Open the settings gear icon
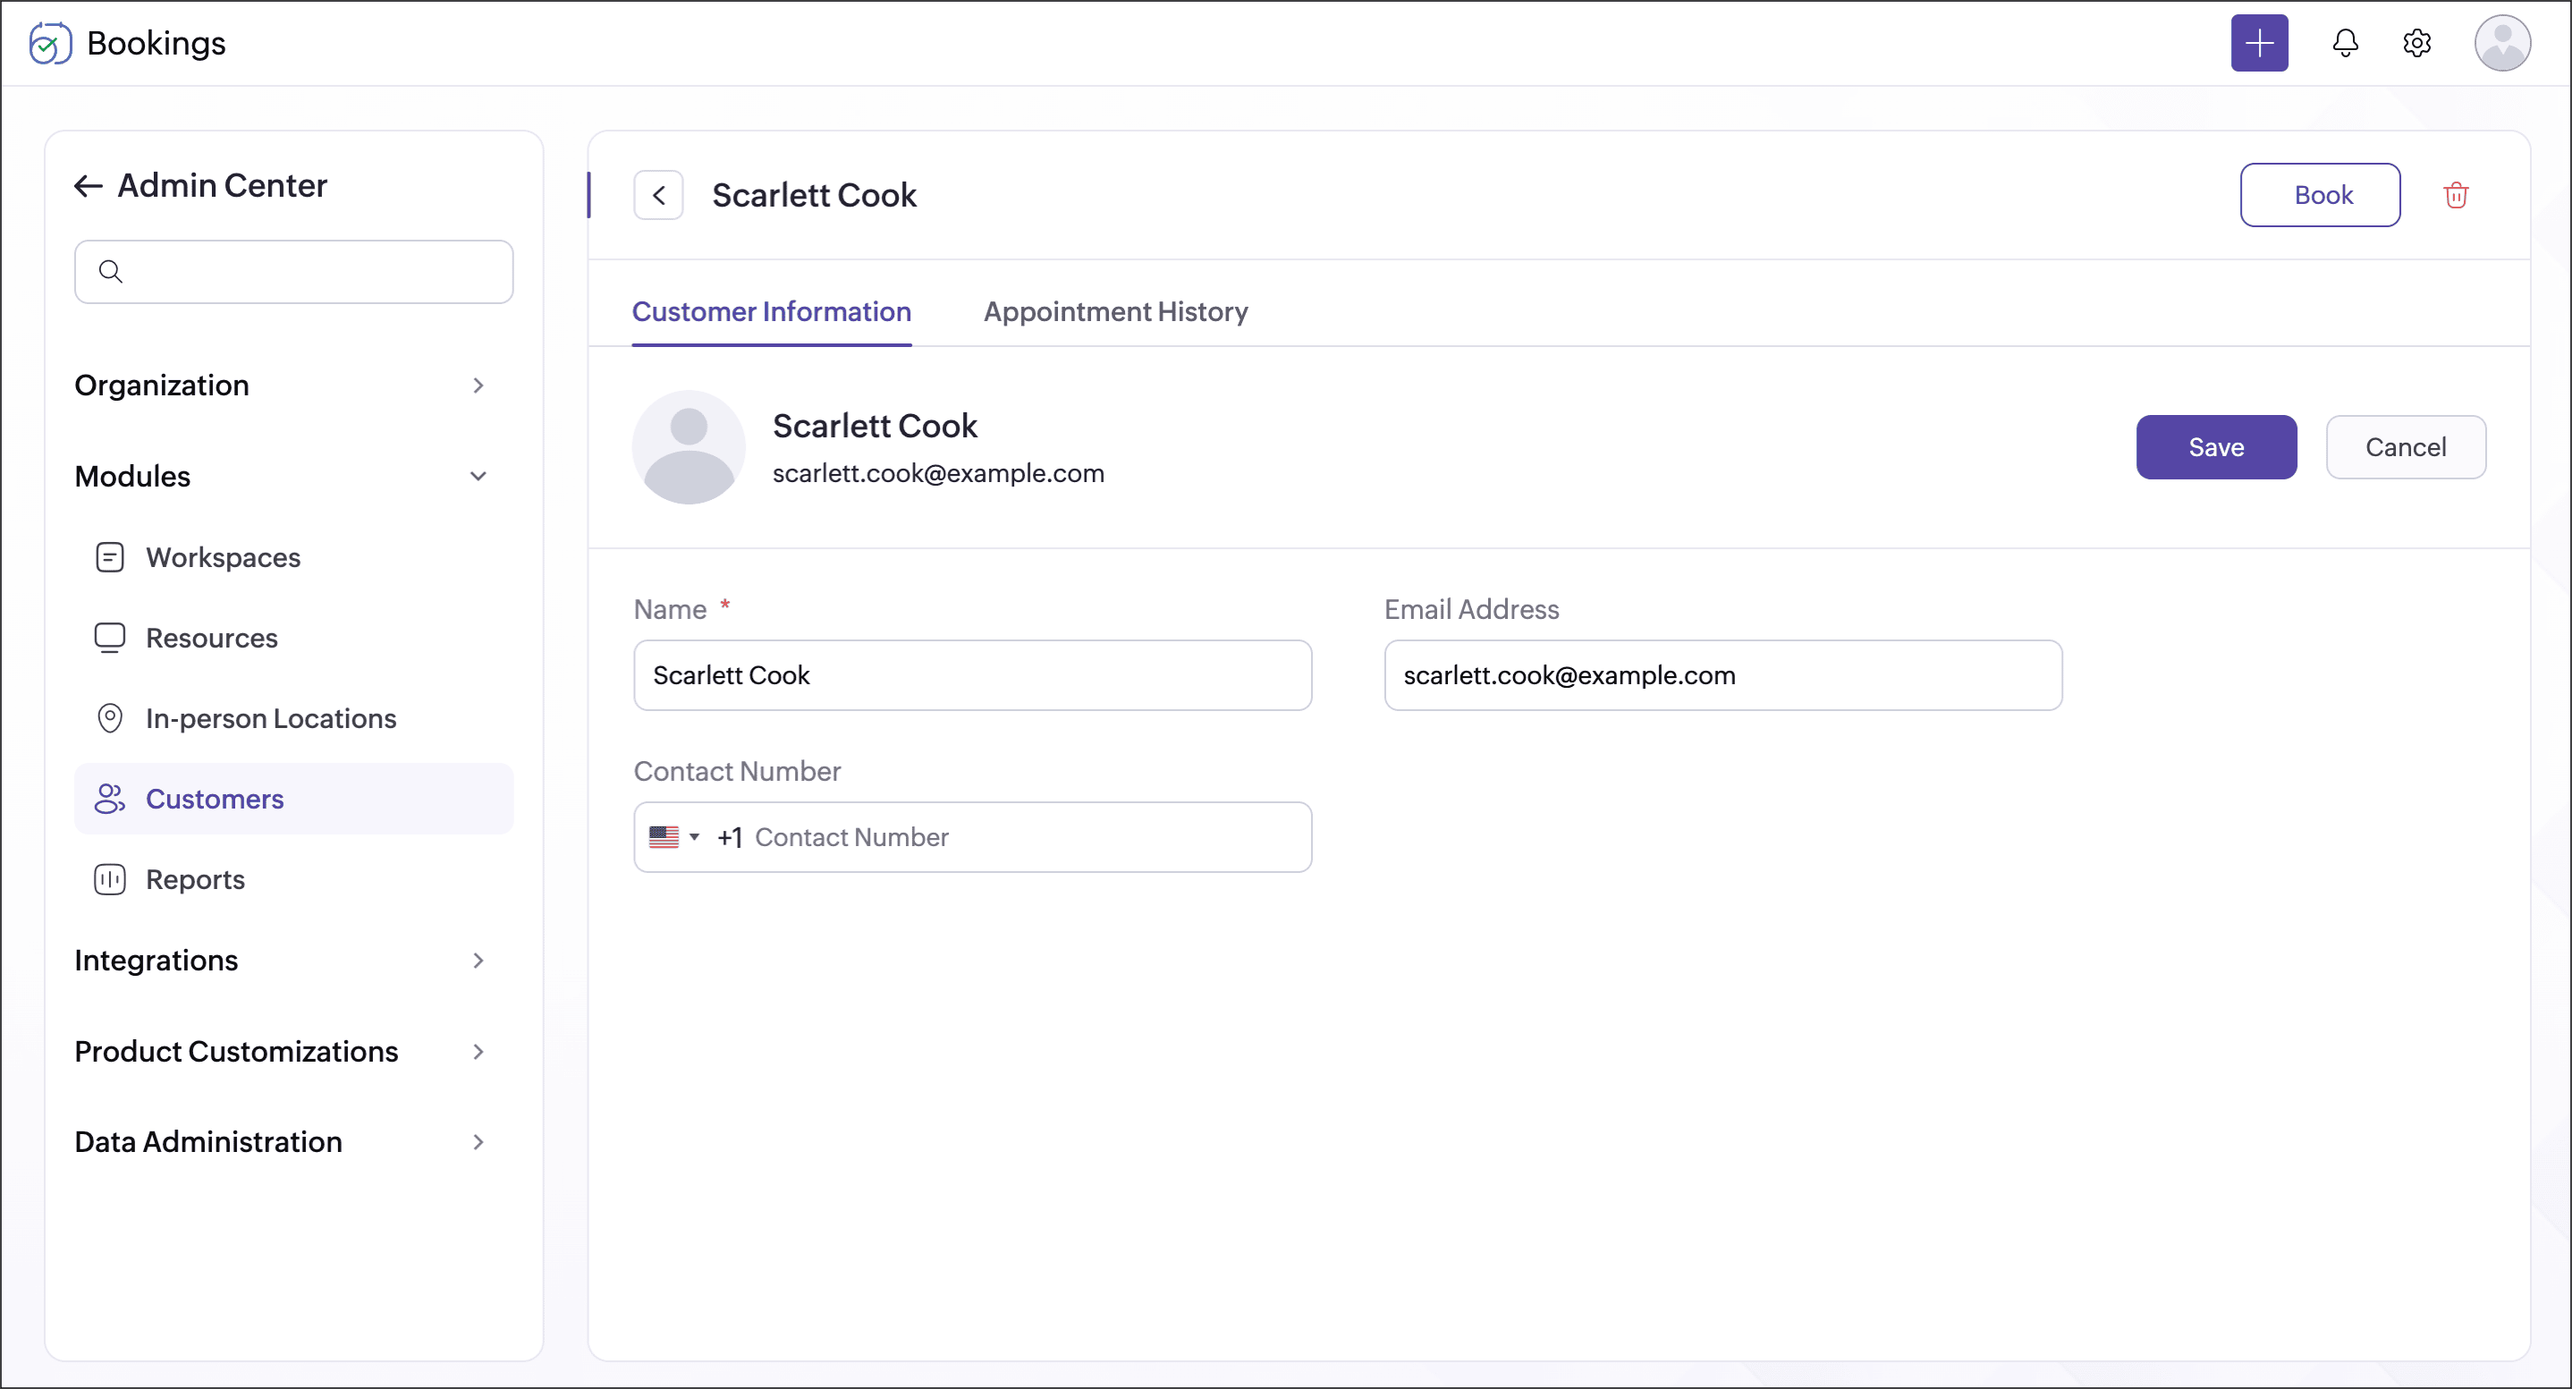 [2416, 43]
